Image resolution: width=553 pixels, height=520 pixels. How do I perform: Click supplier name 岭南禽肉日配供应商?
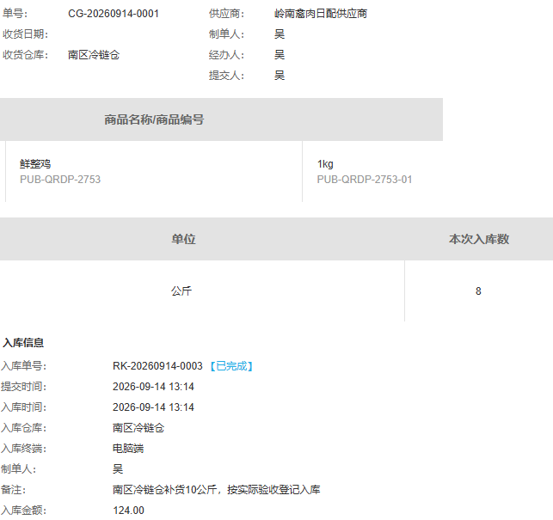(321, 14)
